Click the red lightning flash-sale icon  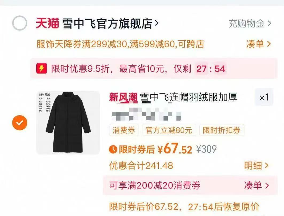(x=41, y=68)
